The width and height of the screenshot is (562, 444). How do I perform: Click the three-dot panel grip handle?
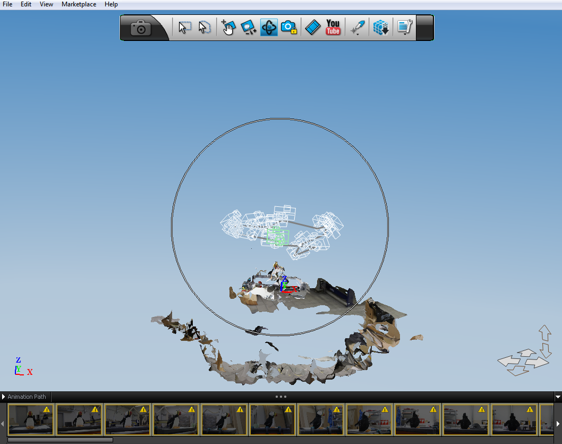(x=280, y=397)
